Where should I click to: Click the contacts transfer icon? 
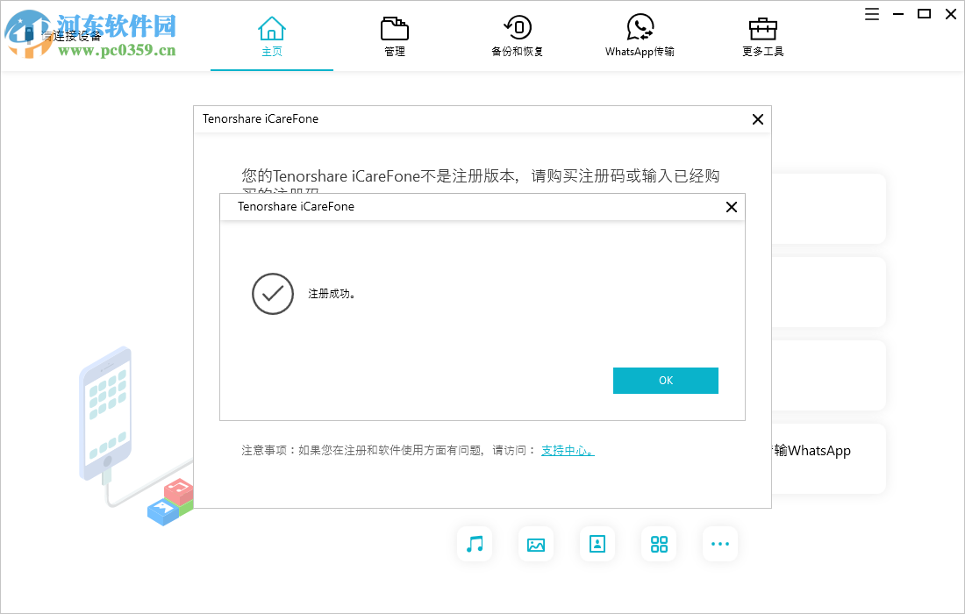pyautogui.click(x=597, y=544)
